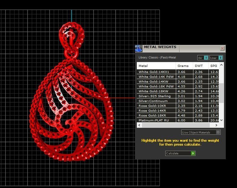Select the White Gold:14KX1 row
Screen dimensions: 237x188
178,72
